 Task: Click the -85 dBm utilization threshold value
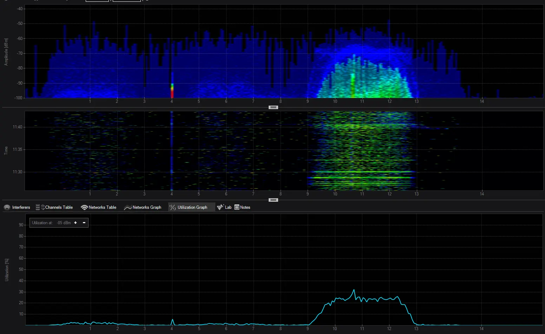(x=64, y=223)
